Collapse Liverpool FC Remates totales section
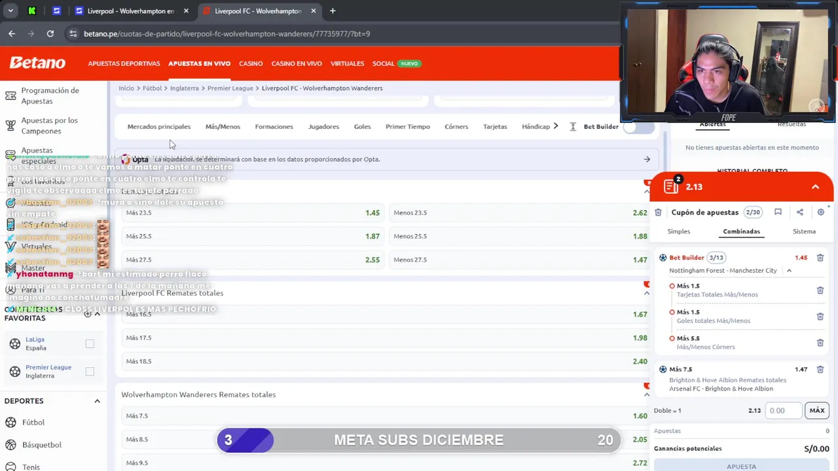The height and width of the screenshot is (471, 838). point(646,293)
